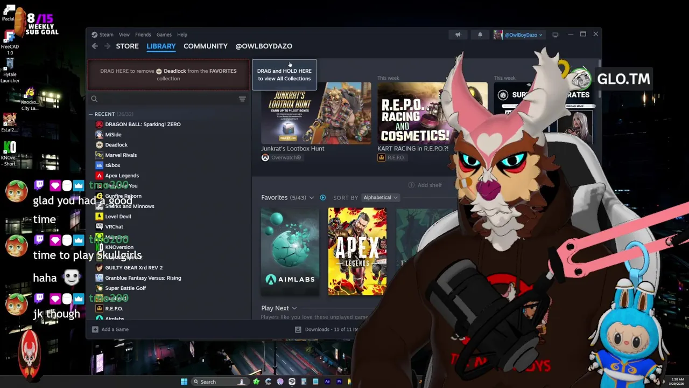Image resolution: width=689 pixels, height=388 pixels.
Task: Click the Add a Game plus icon
Action: pos(95,329)
